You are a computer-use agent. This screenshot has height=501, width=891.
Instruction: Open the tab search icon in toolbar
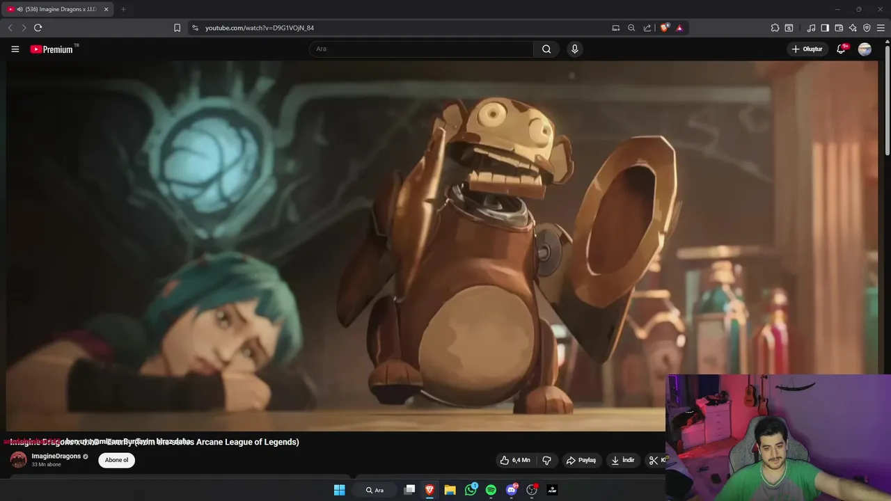(789, 28)
